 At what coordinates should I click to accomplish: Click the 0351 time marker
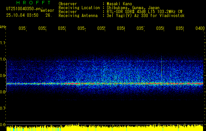click(x=23, y=28)
